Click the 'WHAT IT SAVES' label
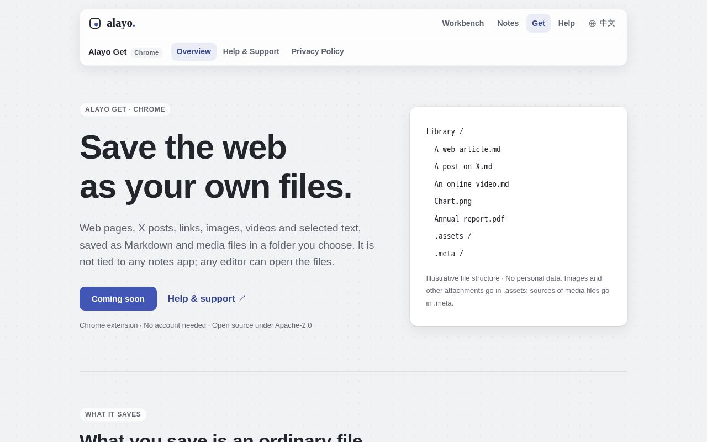Image resolution: width=707 pixels, height=442 pixels. (113, 414)
